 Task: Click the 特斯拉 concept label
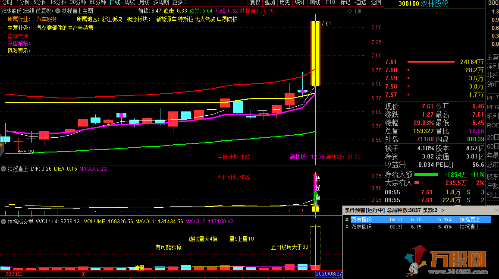click(x=185, y=19)
